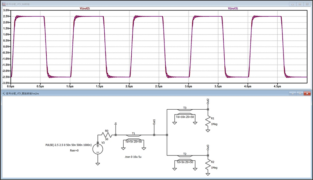This screenshot has width=313, height=180.
Task: Minimize the schematic window
Action: 292,93
